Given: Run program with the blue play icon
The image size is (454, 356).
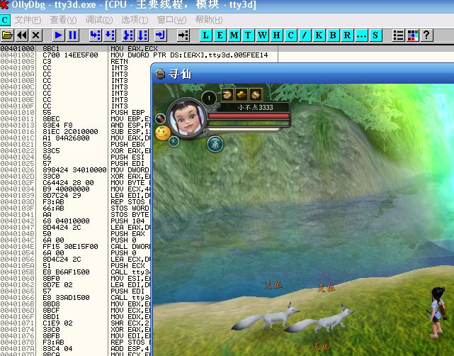Looking at the screenshot, I should 59,35.
